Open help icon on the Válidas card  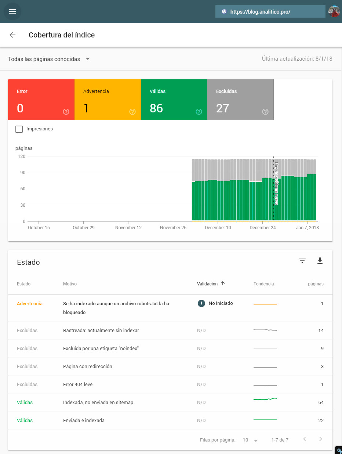click(199, 112)
